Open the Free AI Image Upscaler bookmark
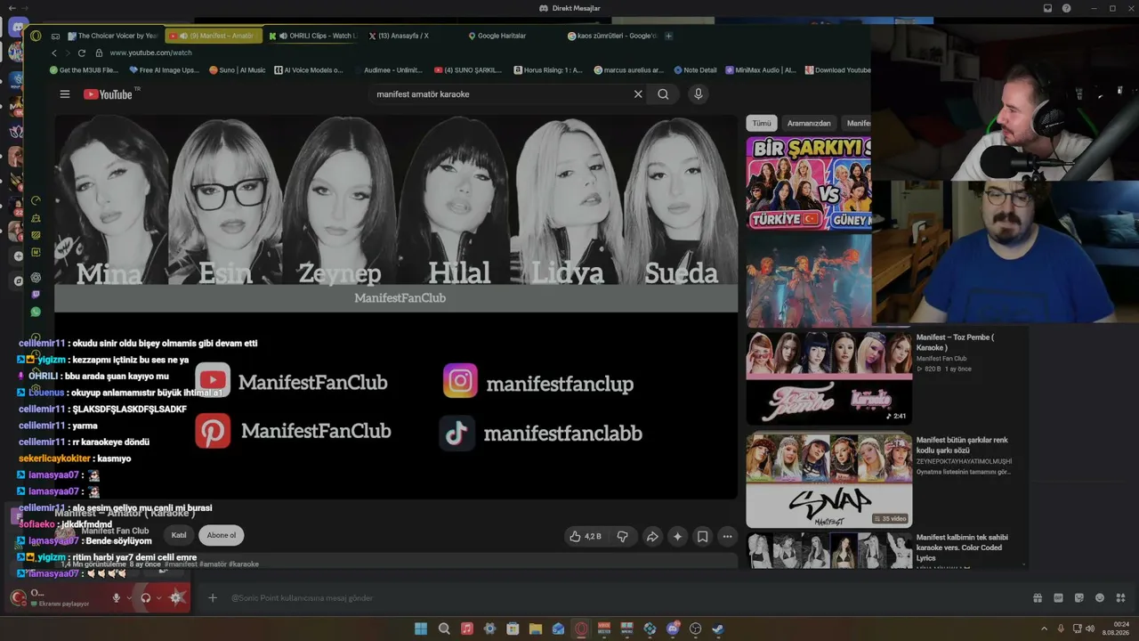The width and height of the screenshot is (1139, 641). (x=165, y=70)
